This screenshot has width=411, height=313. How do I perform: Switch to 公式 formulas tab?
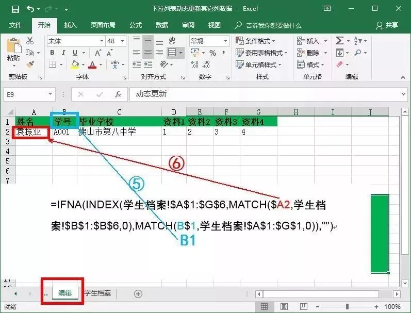(136, 25)
